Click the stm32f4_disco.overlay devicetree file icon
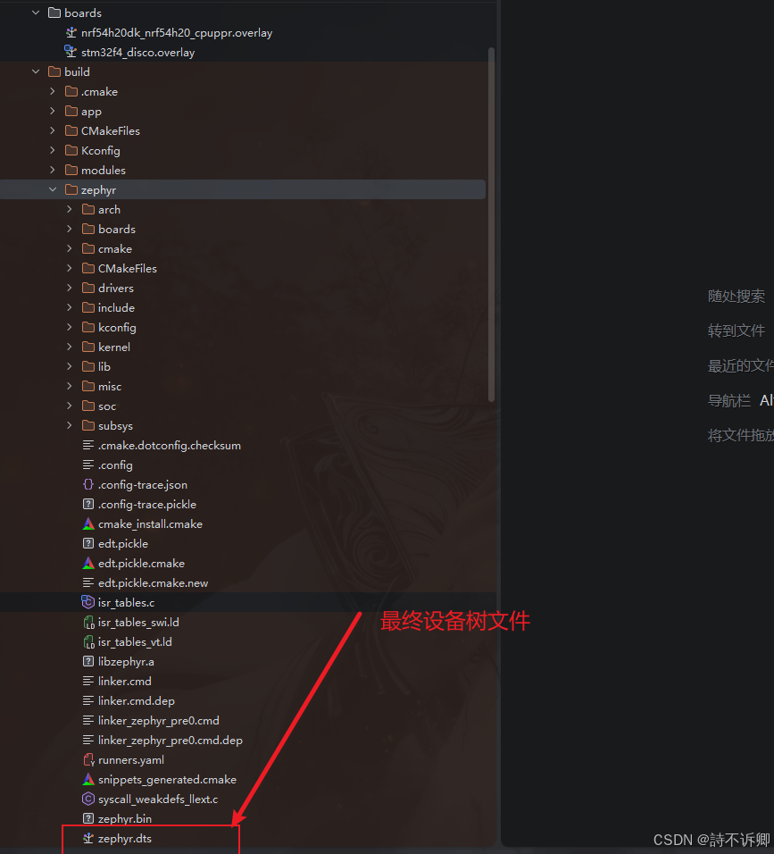The image size is (774, 854). pos(71,52)
